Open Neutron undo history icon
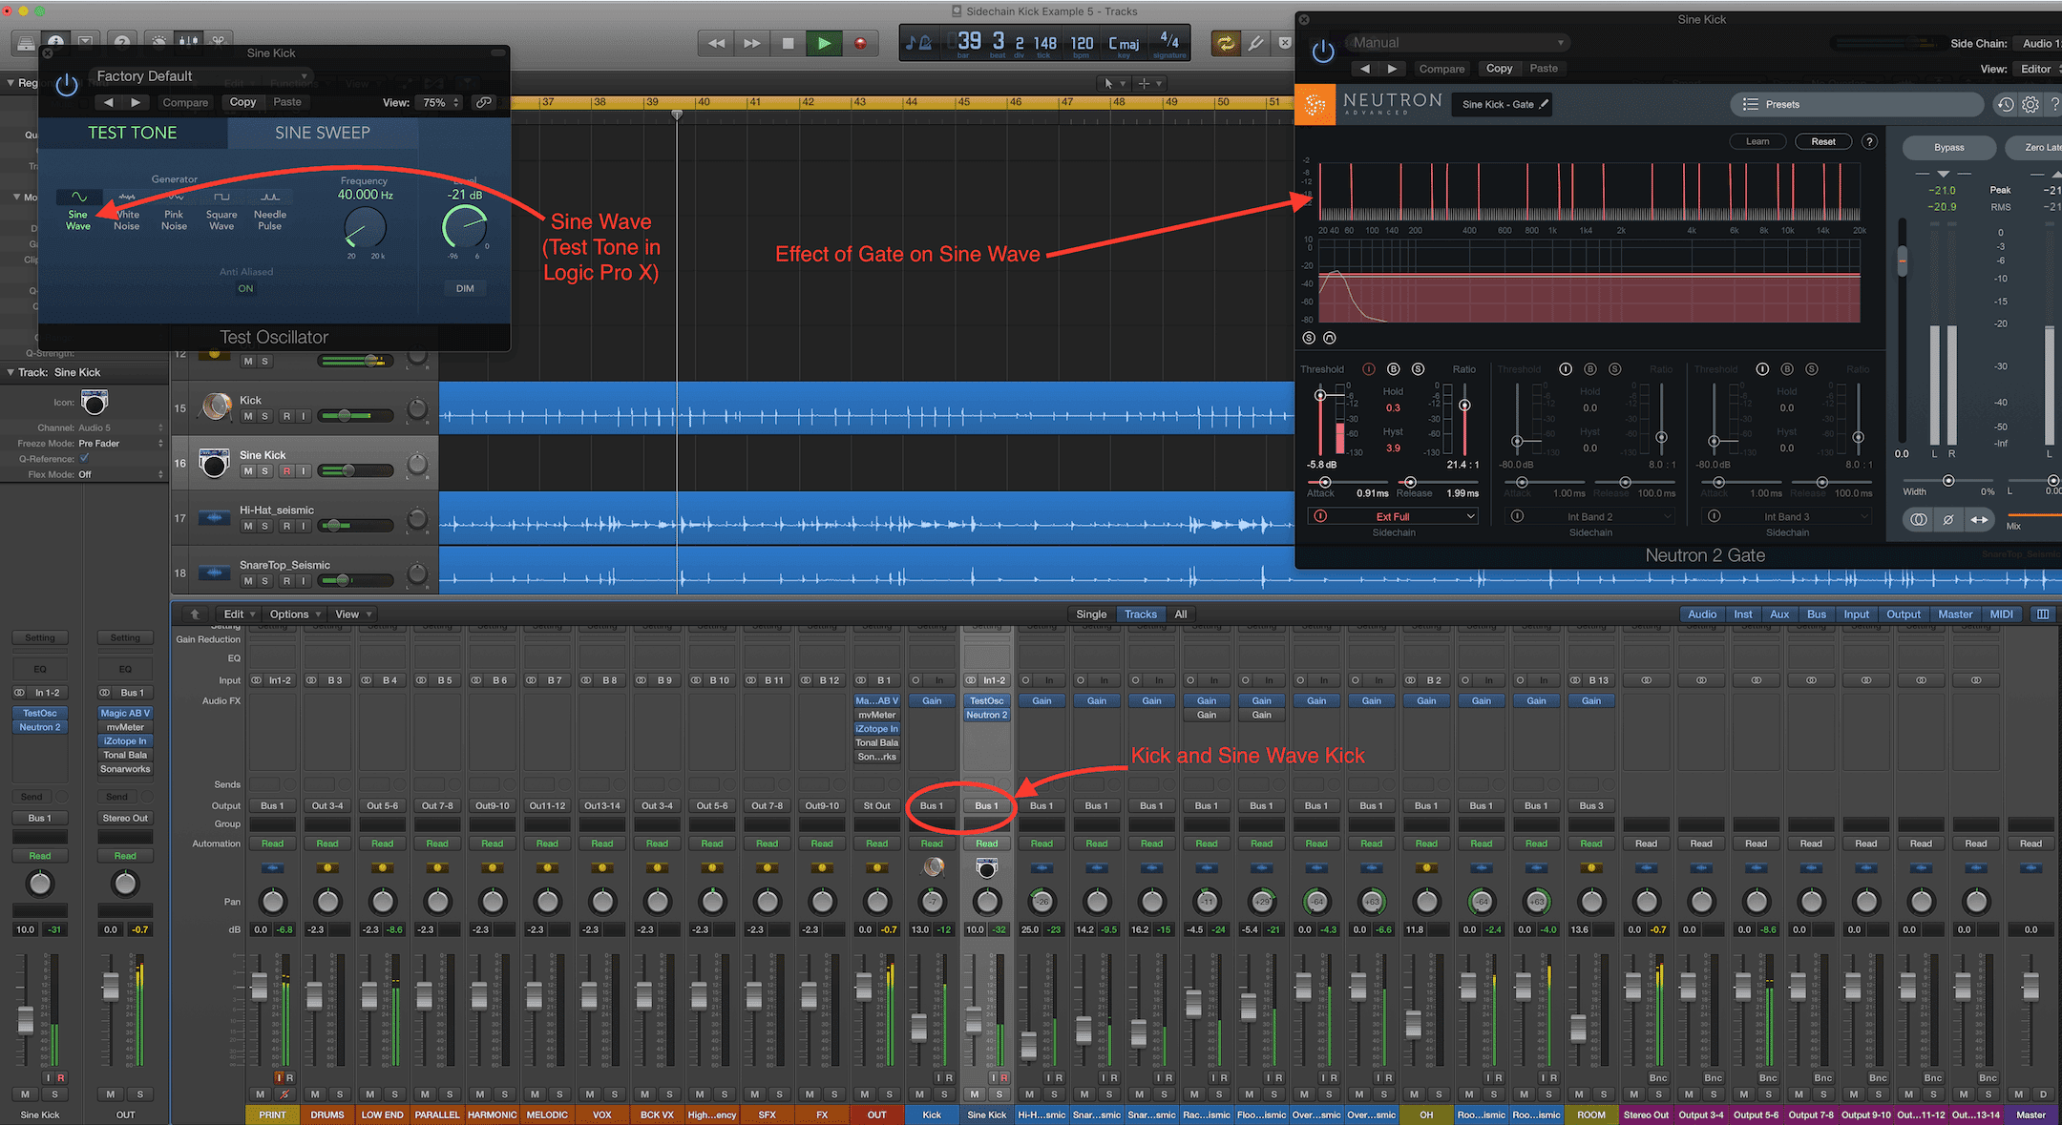This screenshot has width=2062, height=1125. tap(2005, 104)
